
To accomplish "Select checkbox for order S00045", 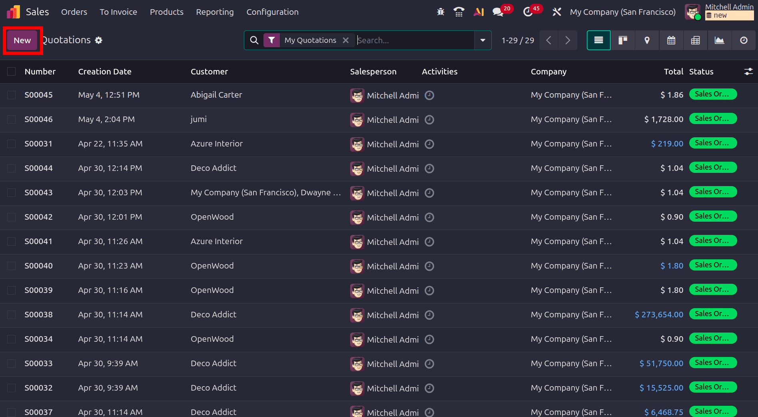I will click(x=12, y=95).
